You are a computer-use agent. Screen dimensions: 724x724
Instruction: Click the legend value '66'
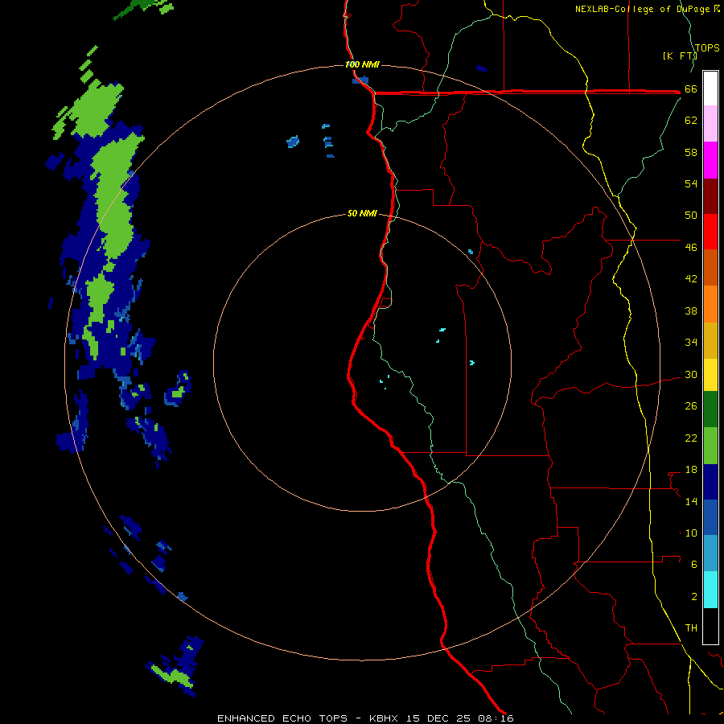point(691,89)
